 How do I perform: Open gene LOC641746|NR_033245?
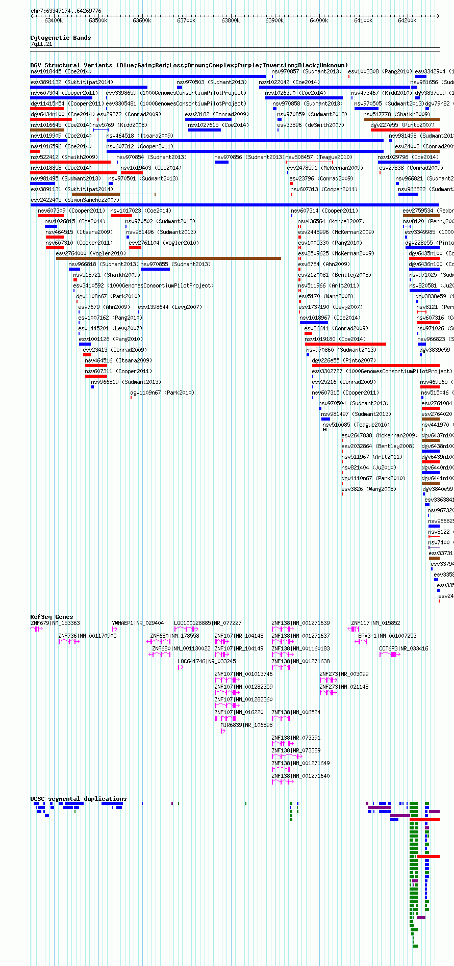[207, 661]
